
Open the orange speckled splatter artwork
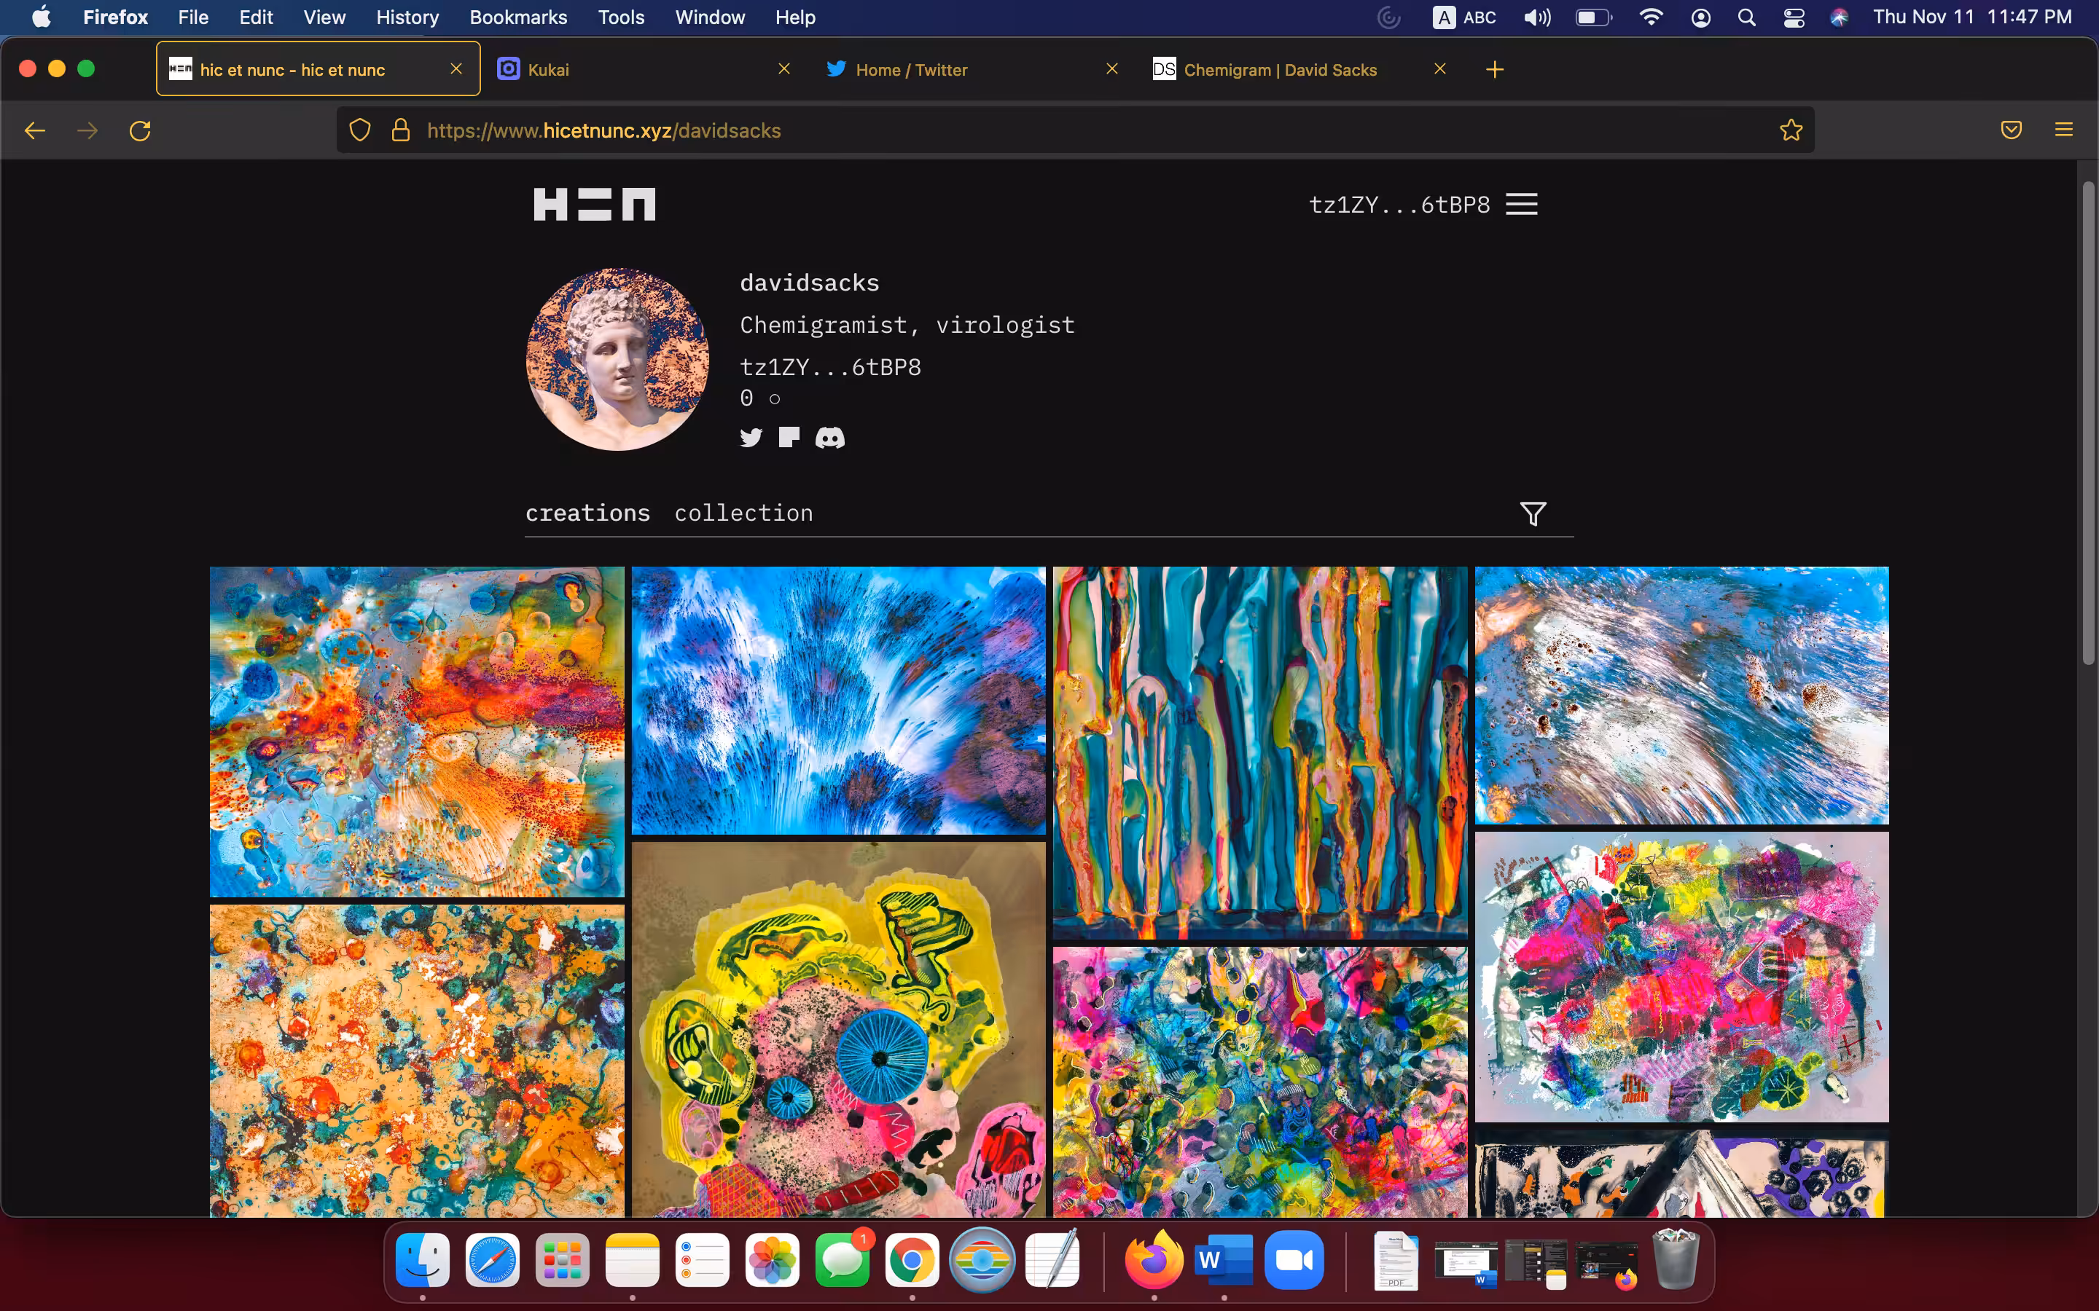[x=417, y=1060]
